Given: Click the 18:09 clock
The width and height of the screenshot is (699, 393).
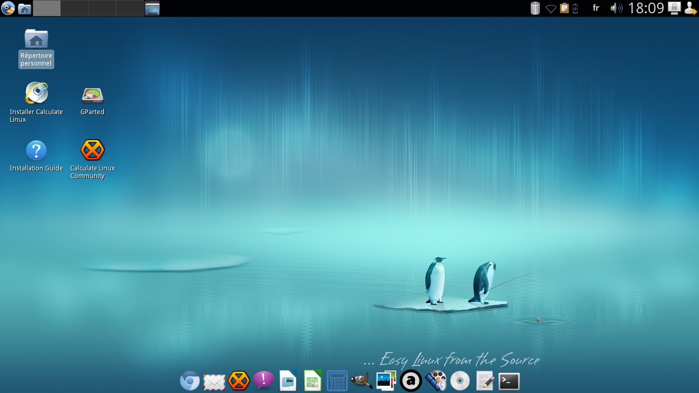Looking at the screenshot, I should [x=646, y=8].
